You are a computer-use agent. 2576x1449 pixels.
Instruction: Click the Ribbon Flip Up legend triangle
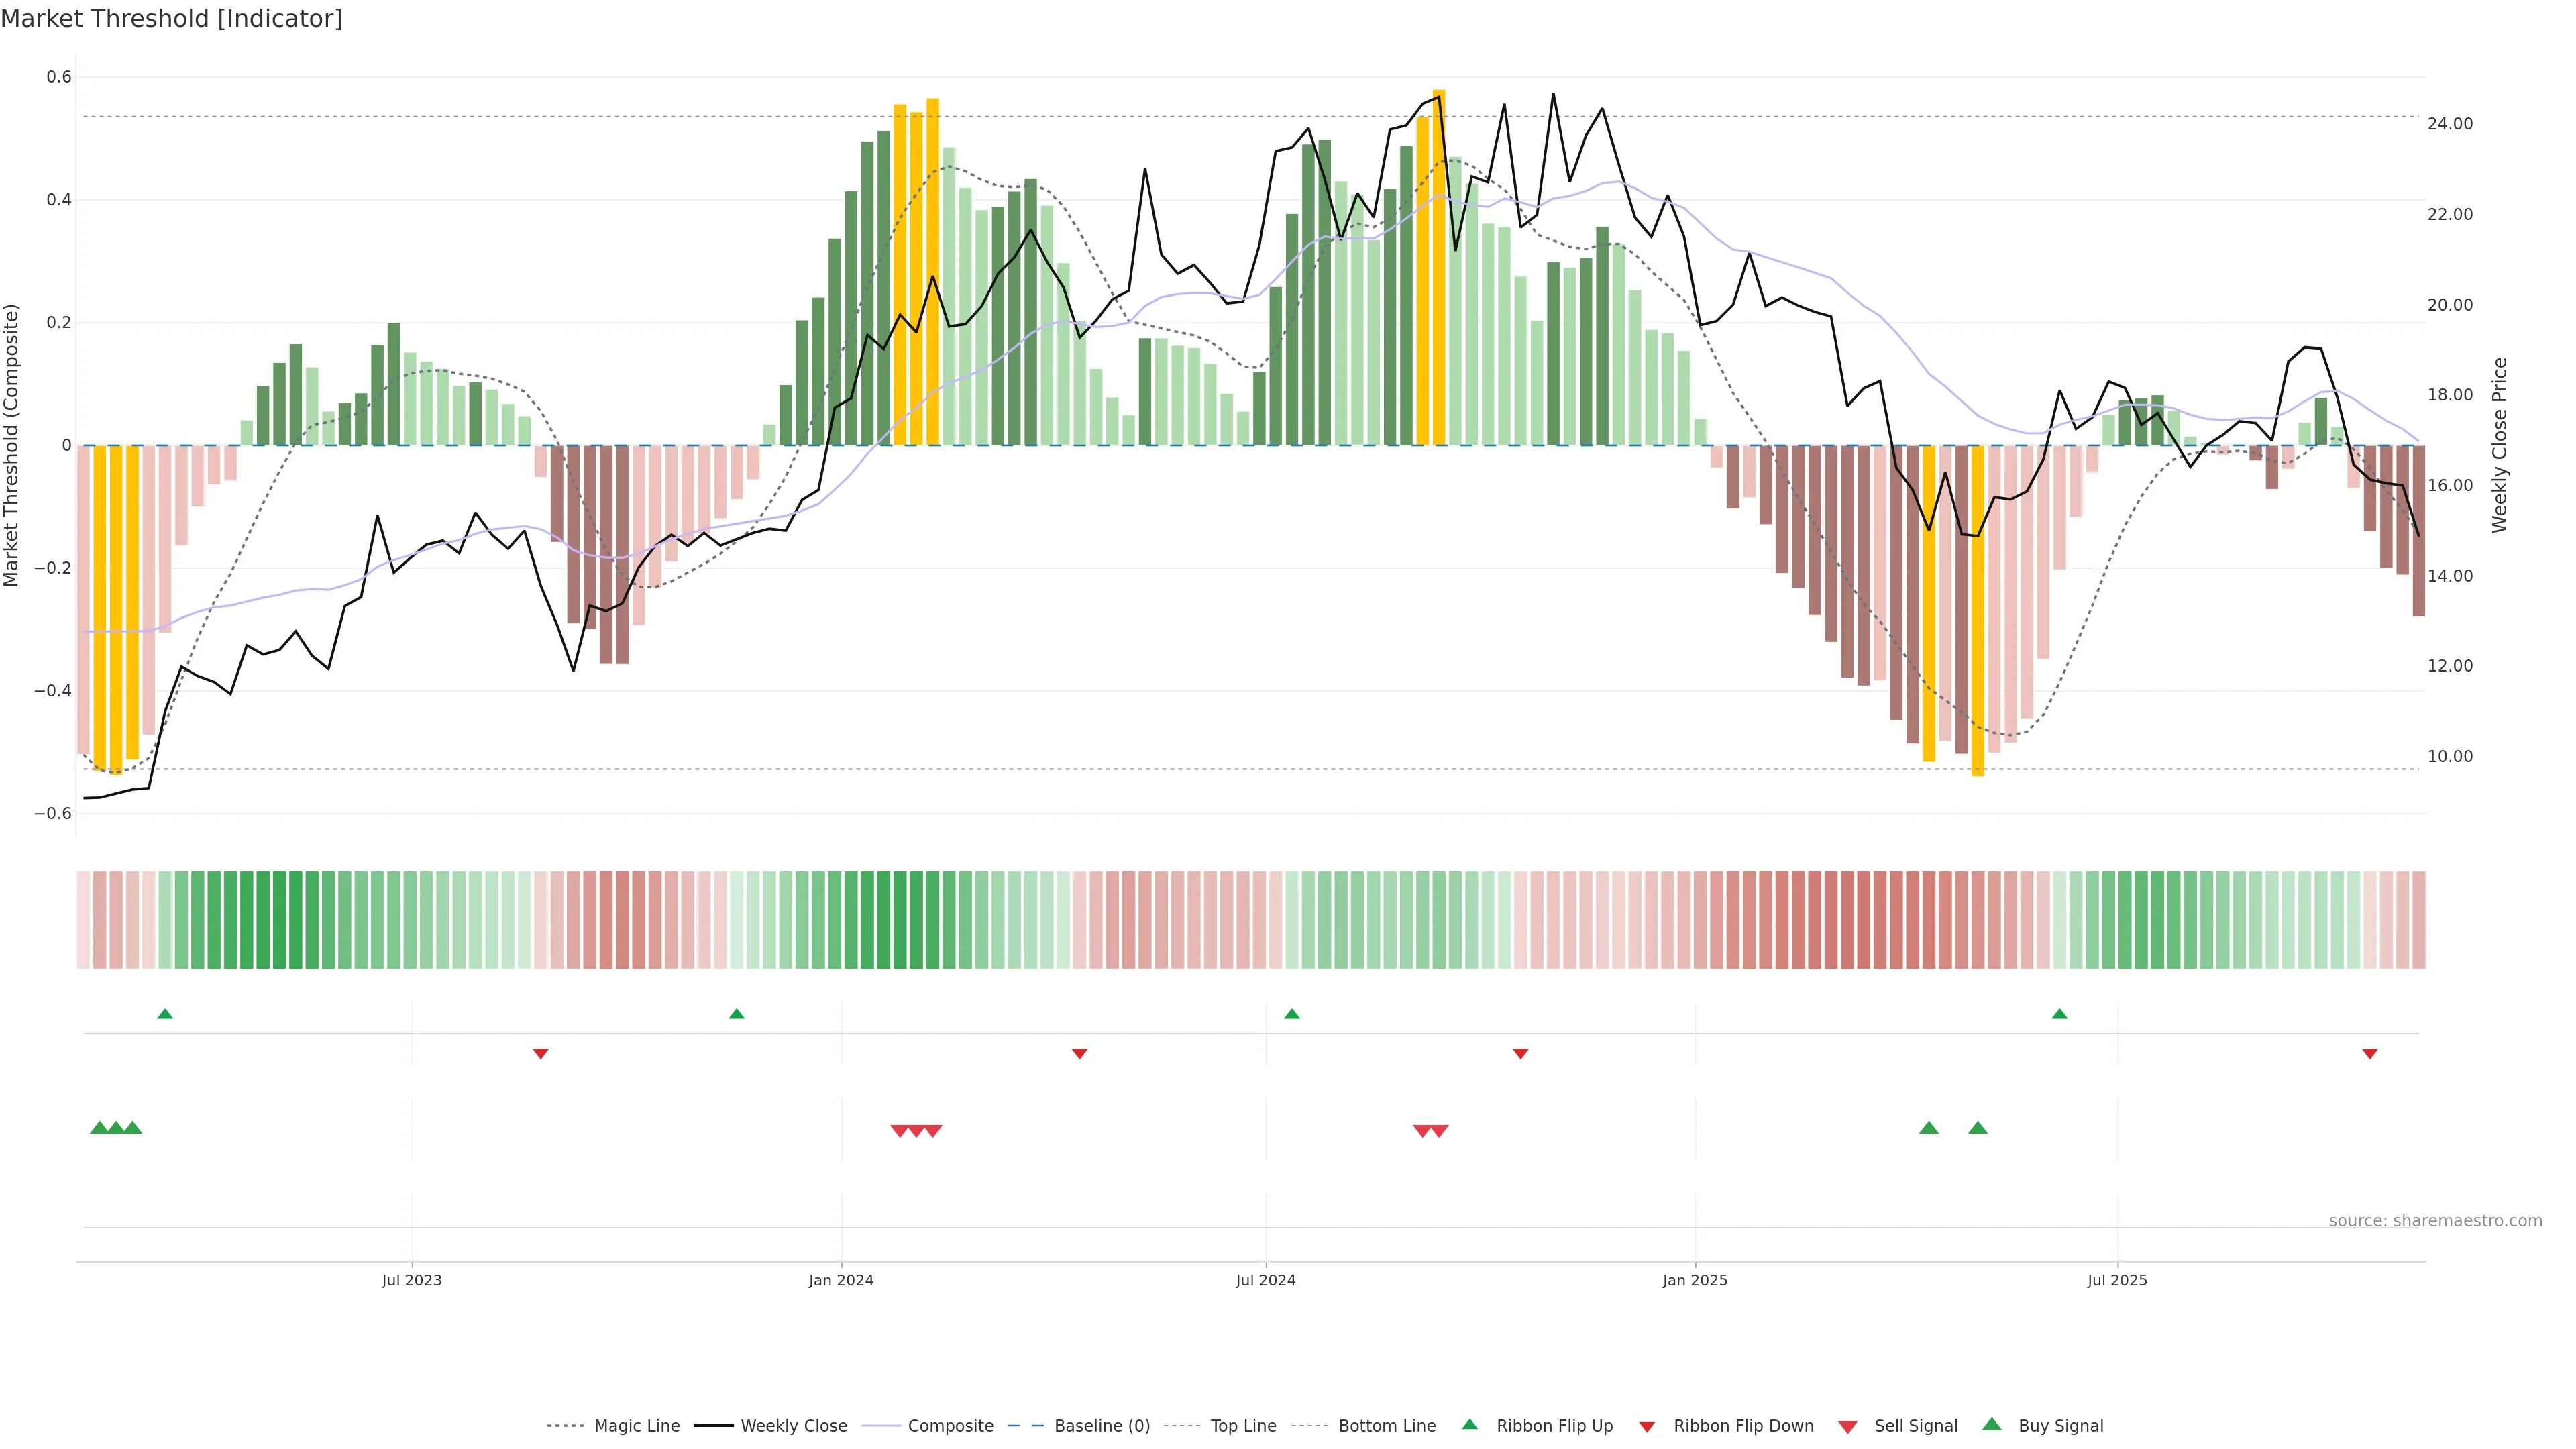(1469, 1424)
